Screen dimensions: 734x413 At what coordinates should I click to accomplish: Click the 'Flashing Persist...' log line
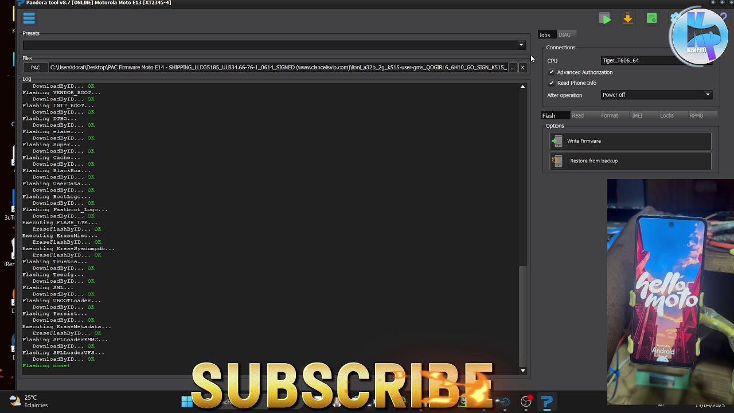[x=54, y=314]
